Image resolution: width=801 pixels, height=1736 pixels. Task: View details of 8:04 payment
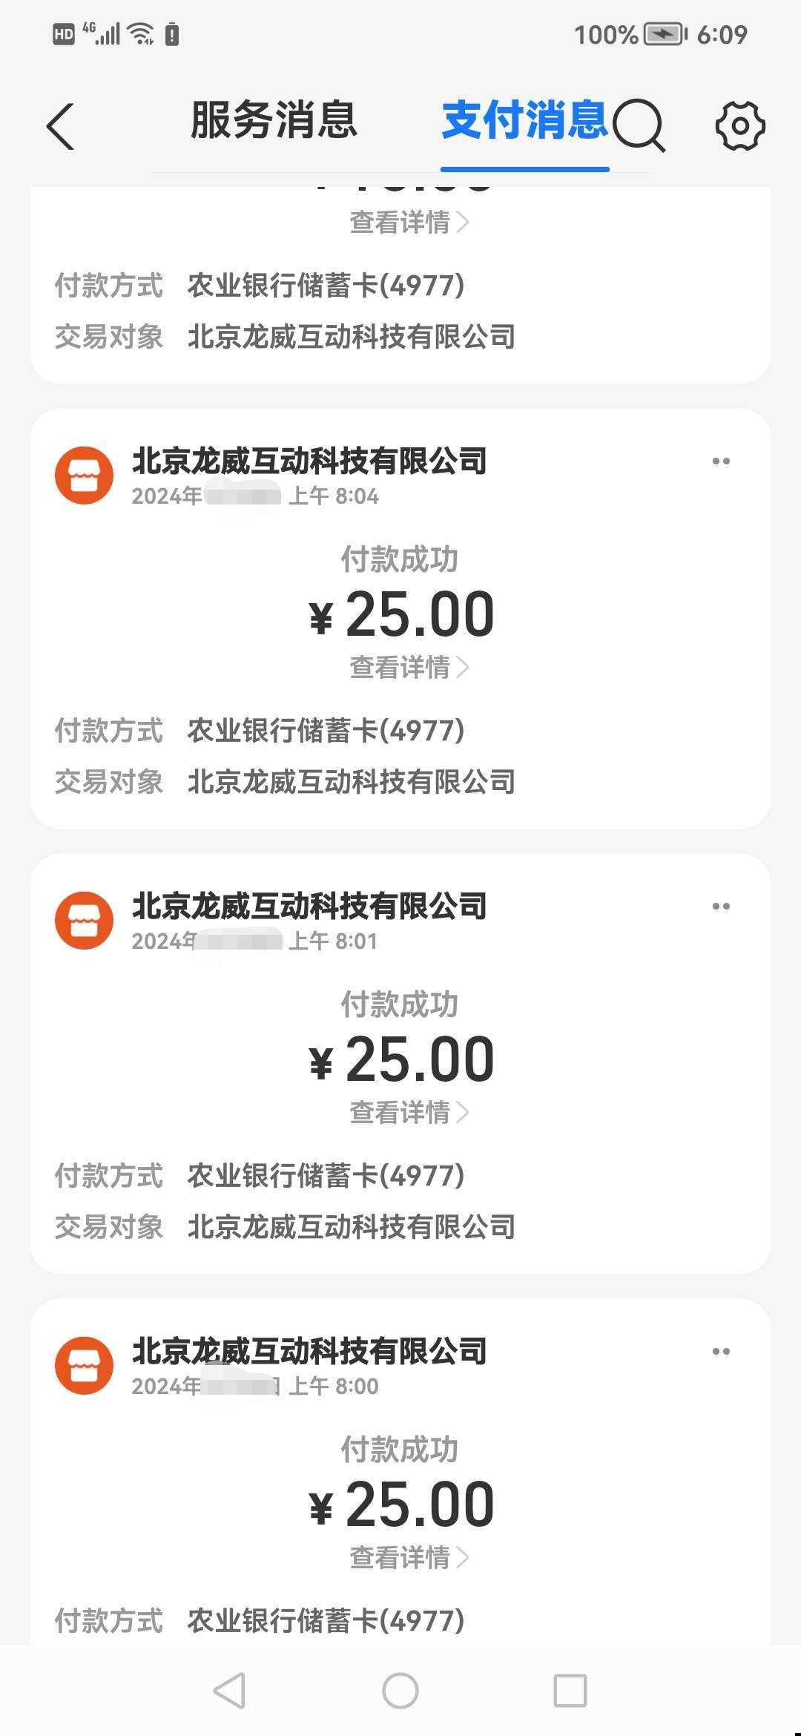click(409, 668)
